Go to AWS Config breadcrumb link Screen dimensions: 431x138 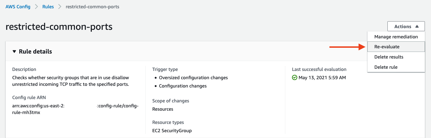[x=18, y=7]
